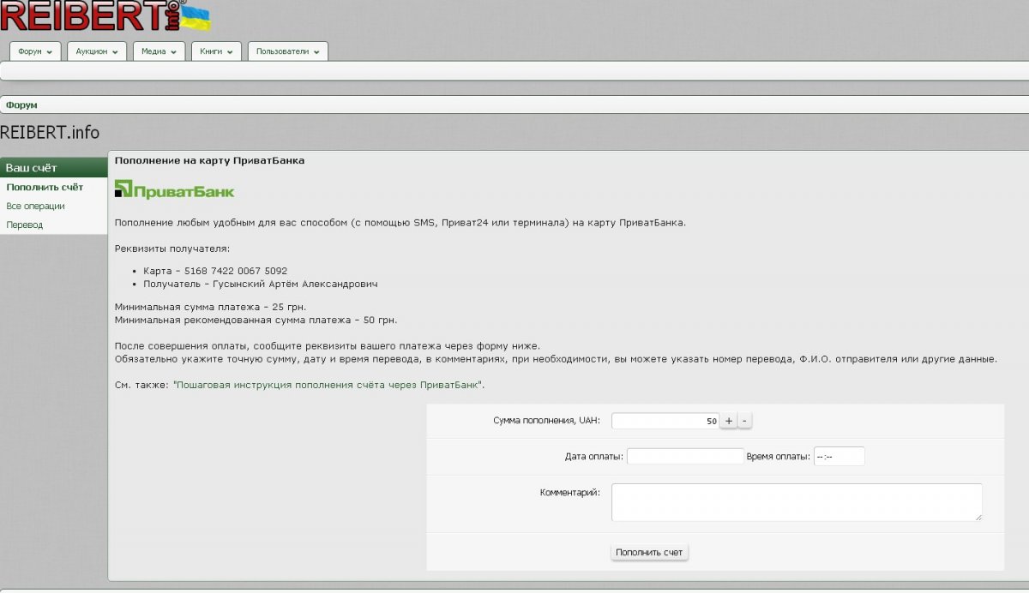
Task: Expand the Форум dropdown menu
Action: point(35,51)
